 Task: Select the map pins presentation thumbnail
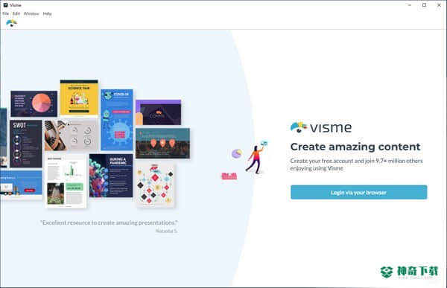click(x=162, y=144)
